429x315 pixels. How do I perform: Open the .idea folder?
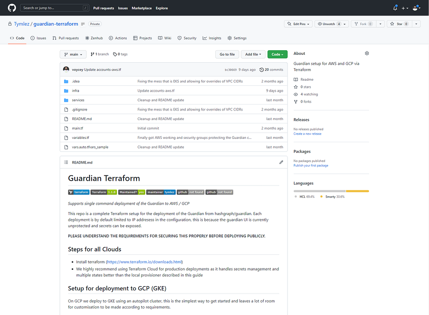point(76,81)
